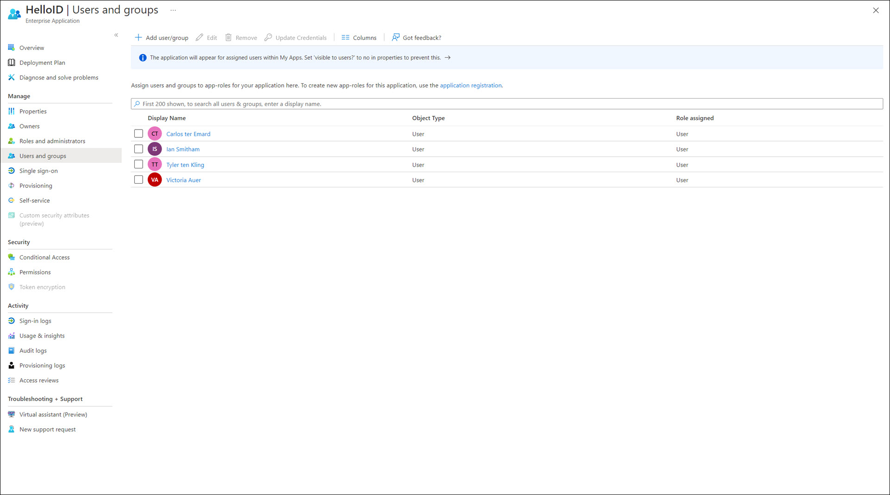The image size is (890, 495).
Task: Open the Overview menu item
Action: coord(31,48)
